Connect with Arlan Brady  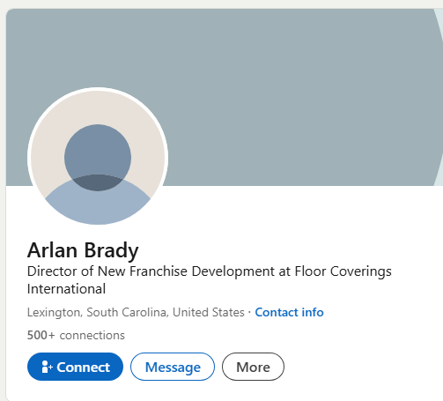coord(75,367)
